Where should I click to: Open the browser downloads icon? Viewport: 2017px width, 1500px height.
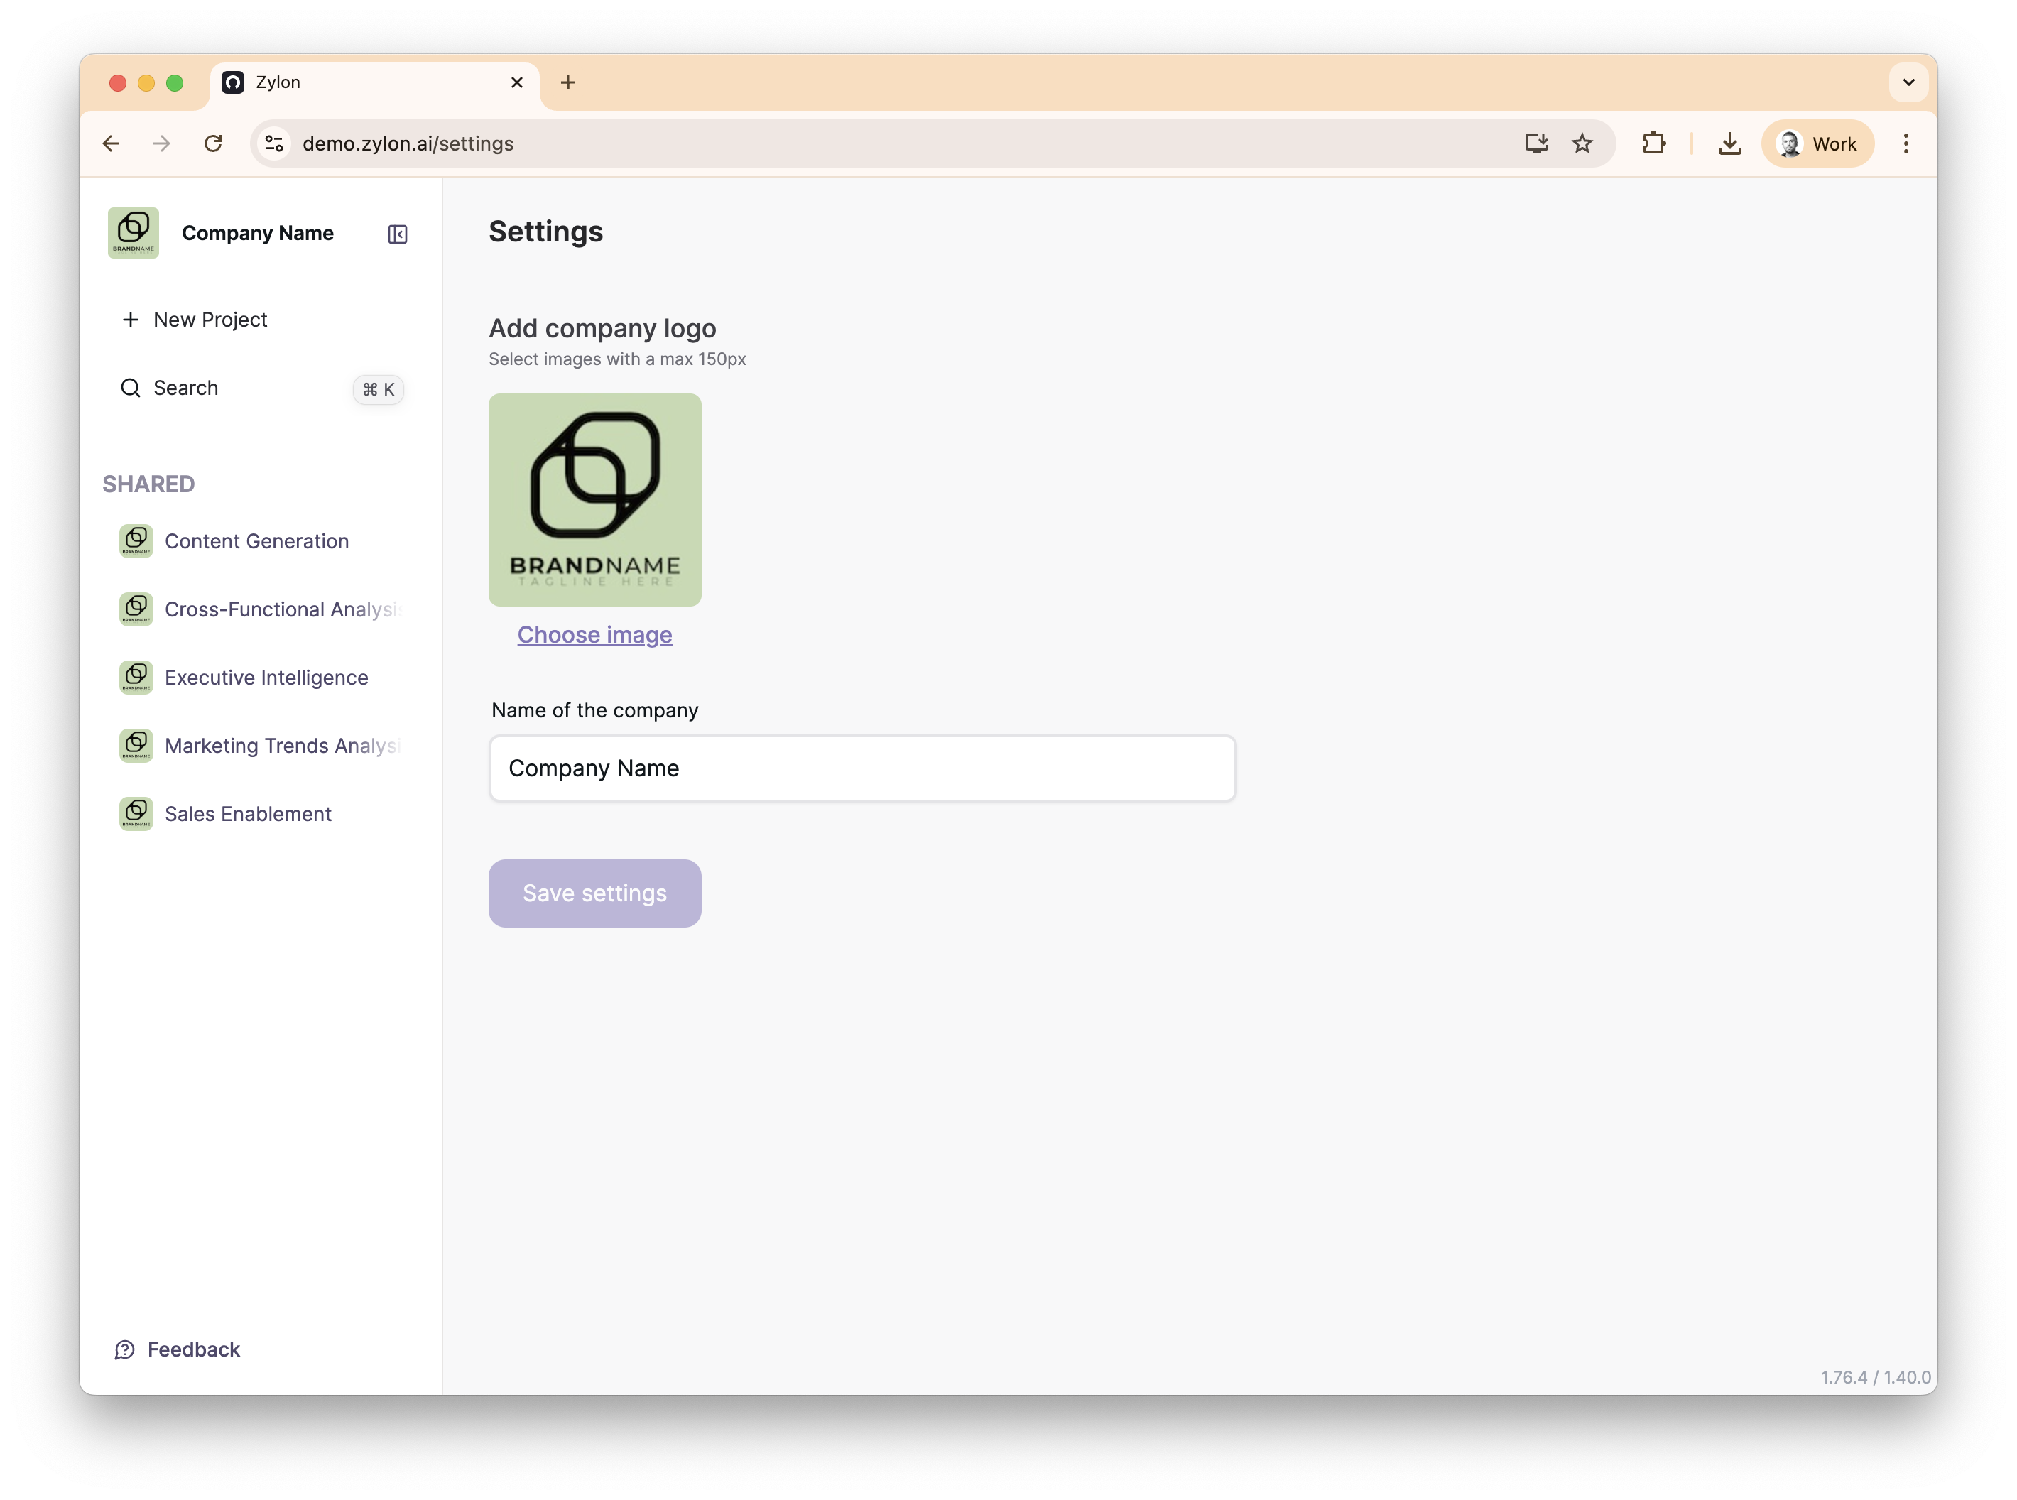1729,143
